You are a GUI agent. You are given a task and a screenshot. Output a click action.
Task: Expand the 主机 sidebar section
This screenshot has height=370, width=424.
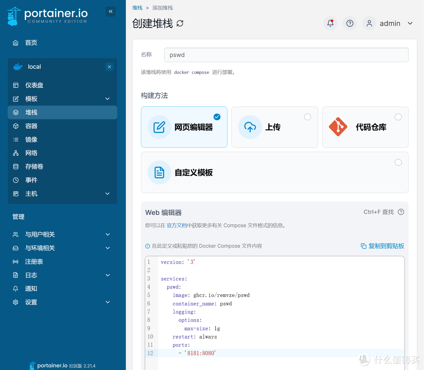(107, 194)
